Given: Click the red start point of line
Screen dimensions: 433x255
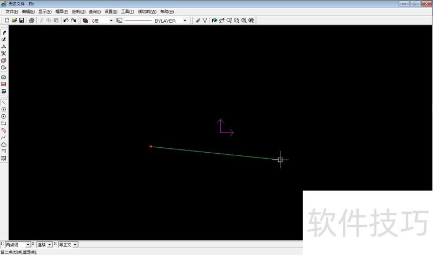Looking at the screenshot, I should point(150,146).
